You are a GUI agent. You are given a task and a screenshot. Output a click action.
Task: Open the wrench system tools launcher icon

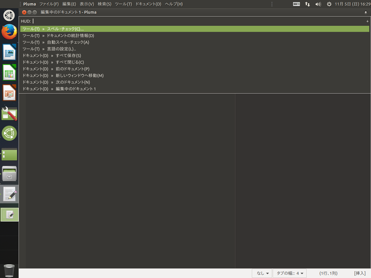click(x=9, y=113)
